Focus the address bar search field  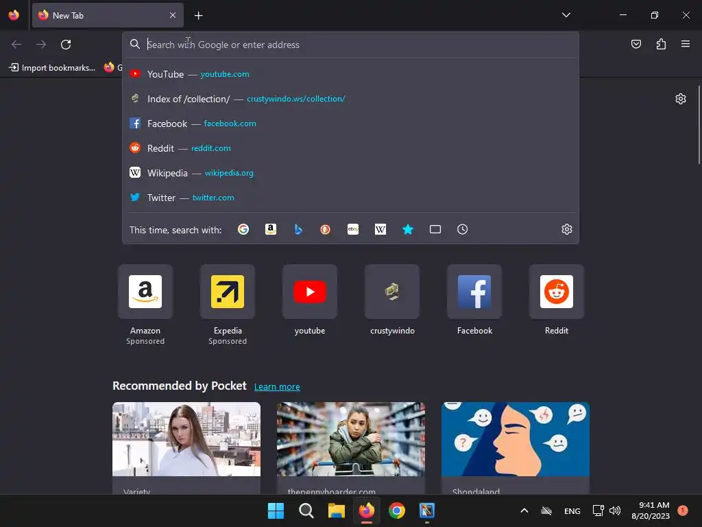coord(350,45)
